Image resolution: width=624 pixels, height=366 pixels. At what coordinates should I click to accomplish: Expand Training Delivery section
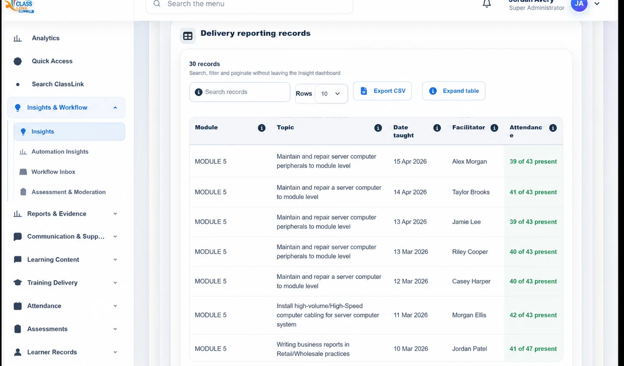click(66, 283)
